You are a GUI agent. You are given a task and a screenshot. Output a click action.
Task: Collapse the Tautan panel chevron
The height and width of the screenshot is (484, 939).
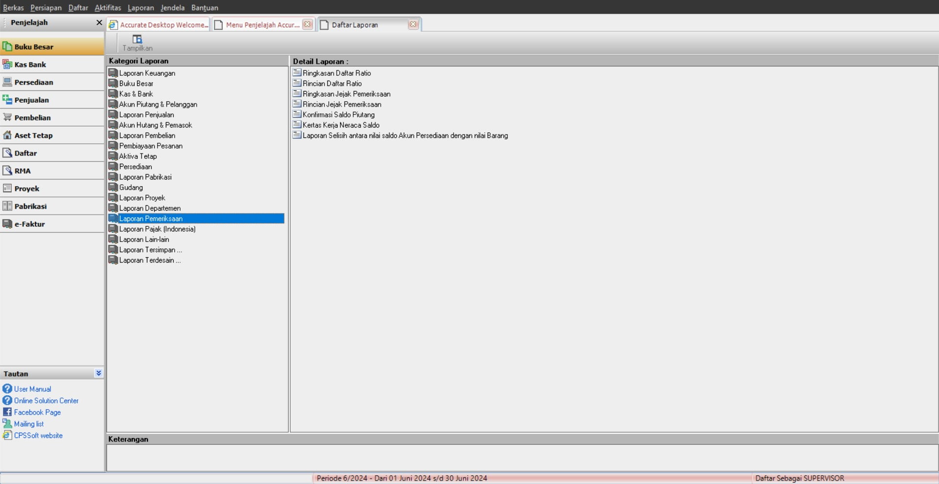click(98, 373)
